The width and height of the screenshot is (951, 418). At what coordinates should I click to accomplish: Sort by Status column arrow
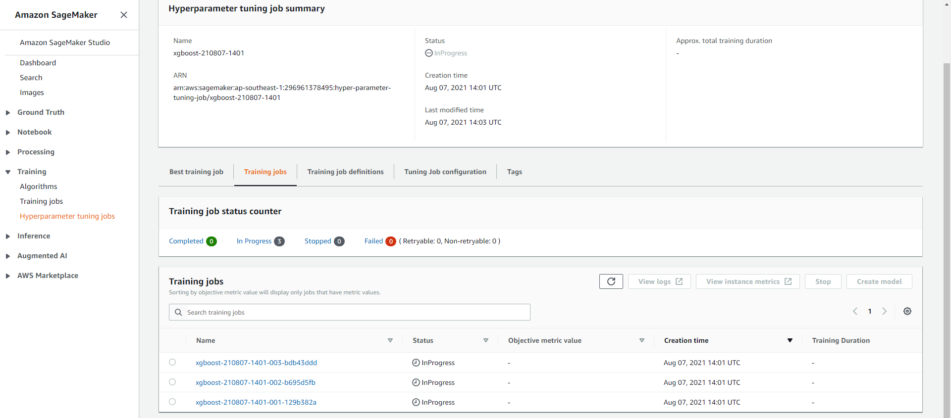(486, 340)
